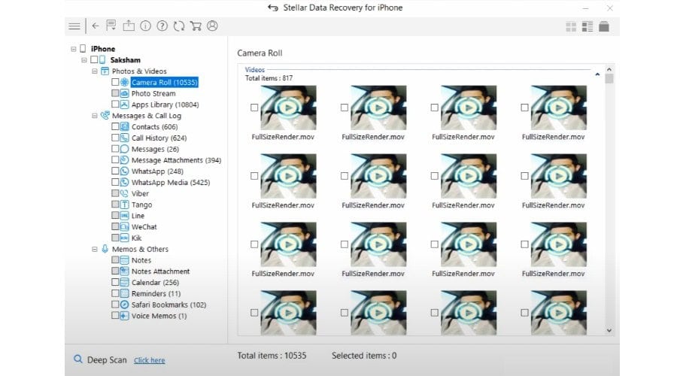
Task: Click the save scan flag icon
Action: 111,26
